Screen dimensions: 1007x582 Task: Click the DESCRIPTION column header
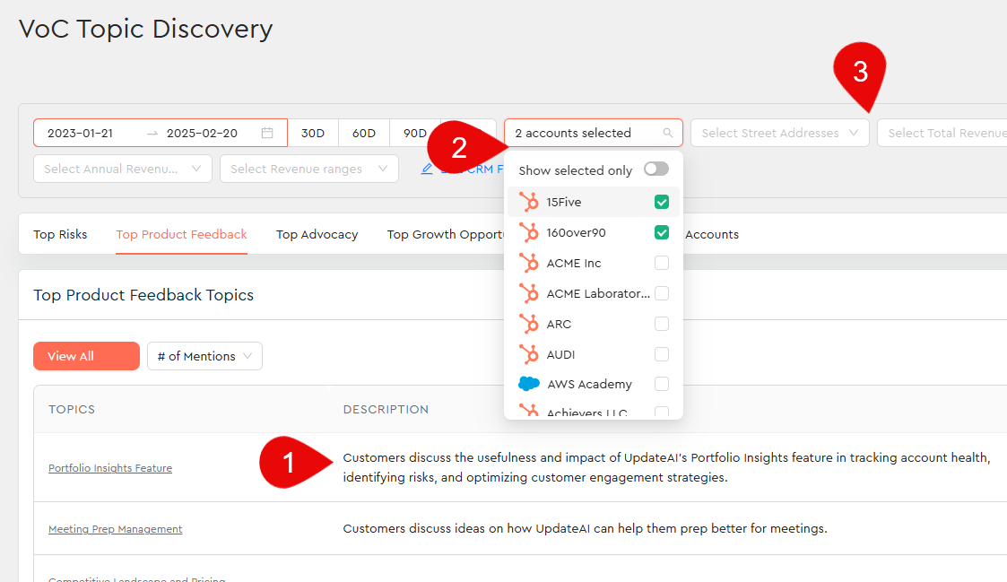tap(386, 409)
